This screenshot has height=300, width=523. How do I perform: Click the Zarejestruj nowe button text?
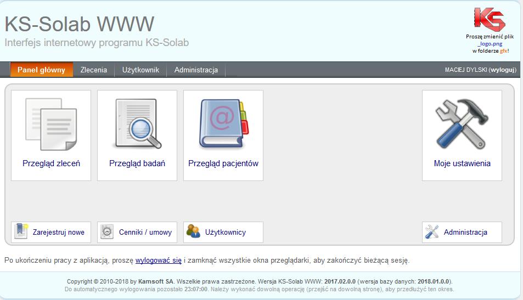(x=58, y=232)
